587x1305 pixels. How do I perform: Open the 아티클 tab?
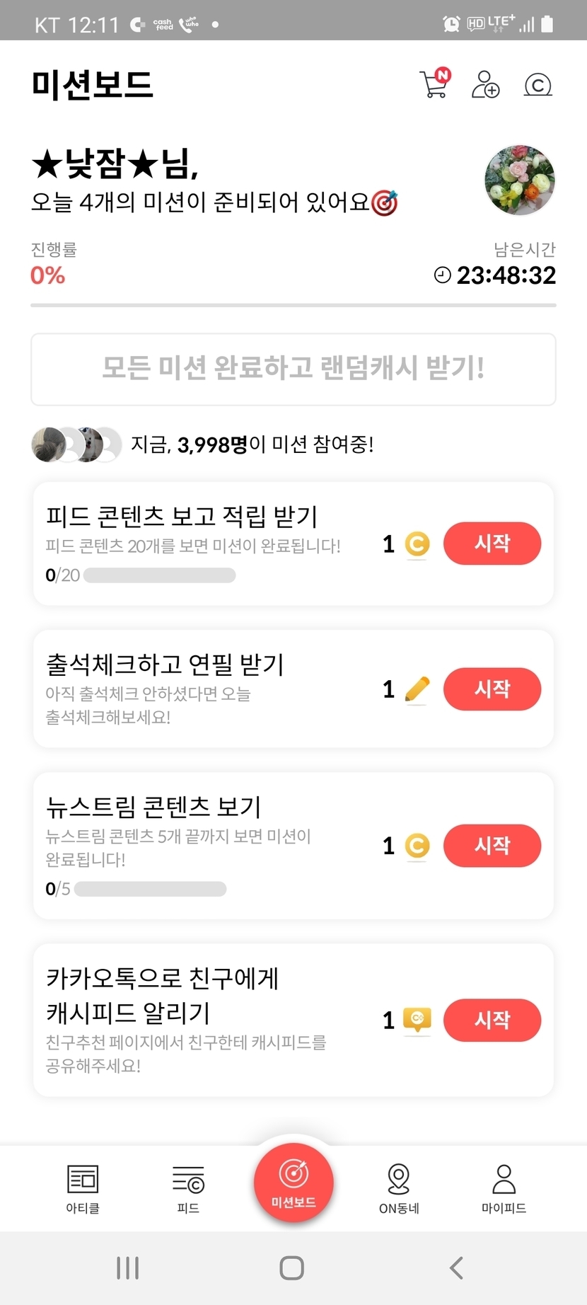[83, 1188]
